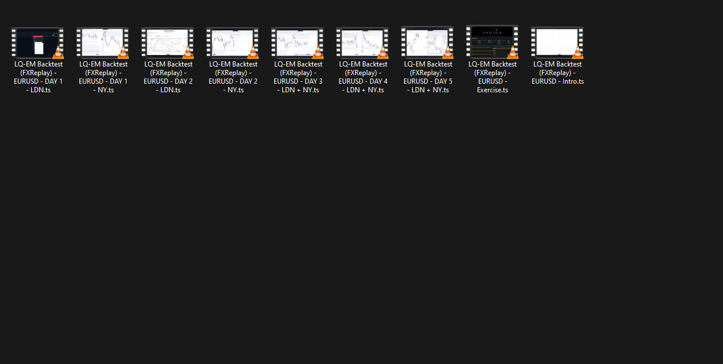
Task: Click the file name text of DAY 1 - LDN.ts
Action: pyautogui.click(x=39, y=77)
